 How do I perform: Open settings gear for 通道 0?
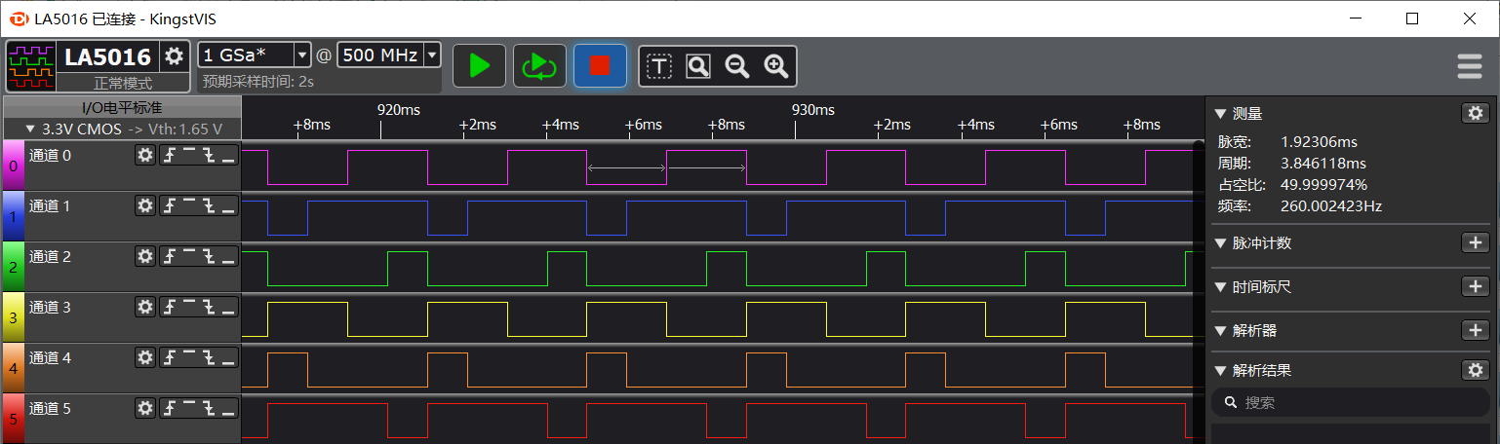(145, 155)
